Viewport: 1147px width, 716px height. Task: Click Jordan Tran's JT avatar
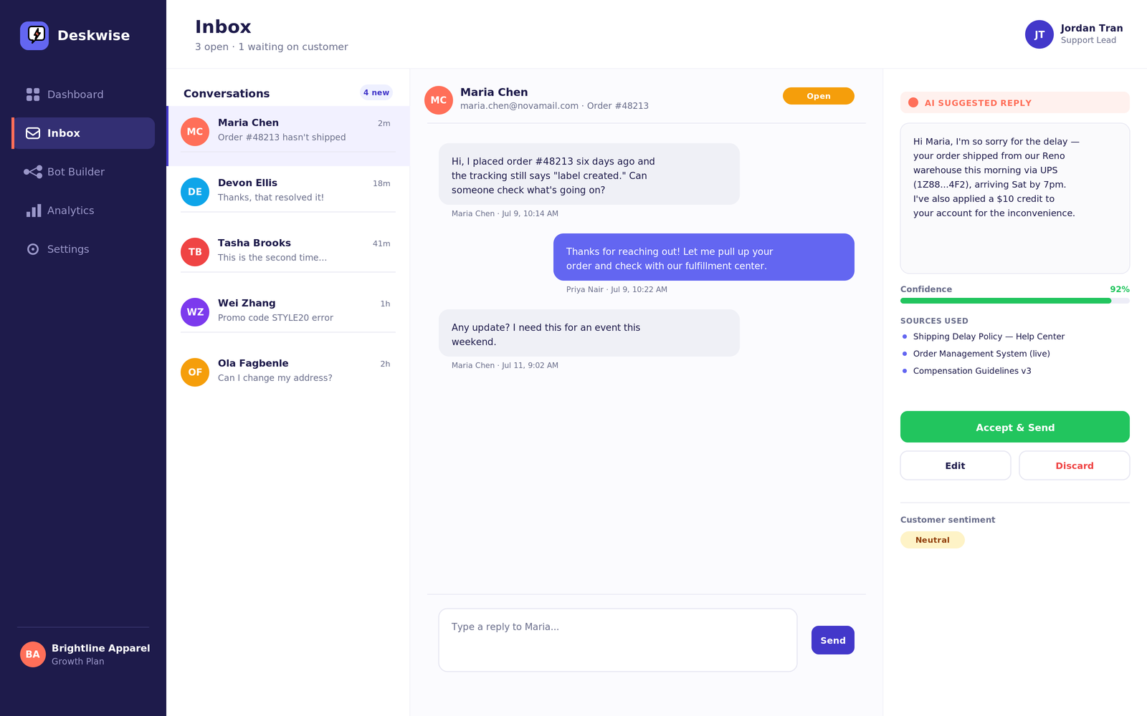(1039, 34)
